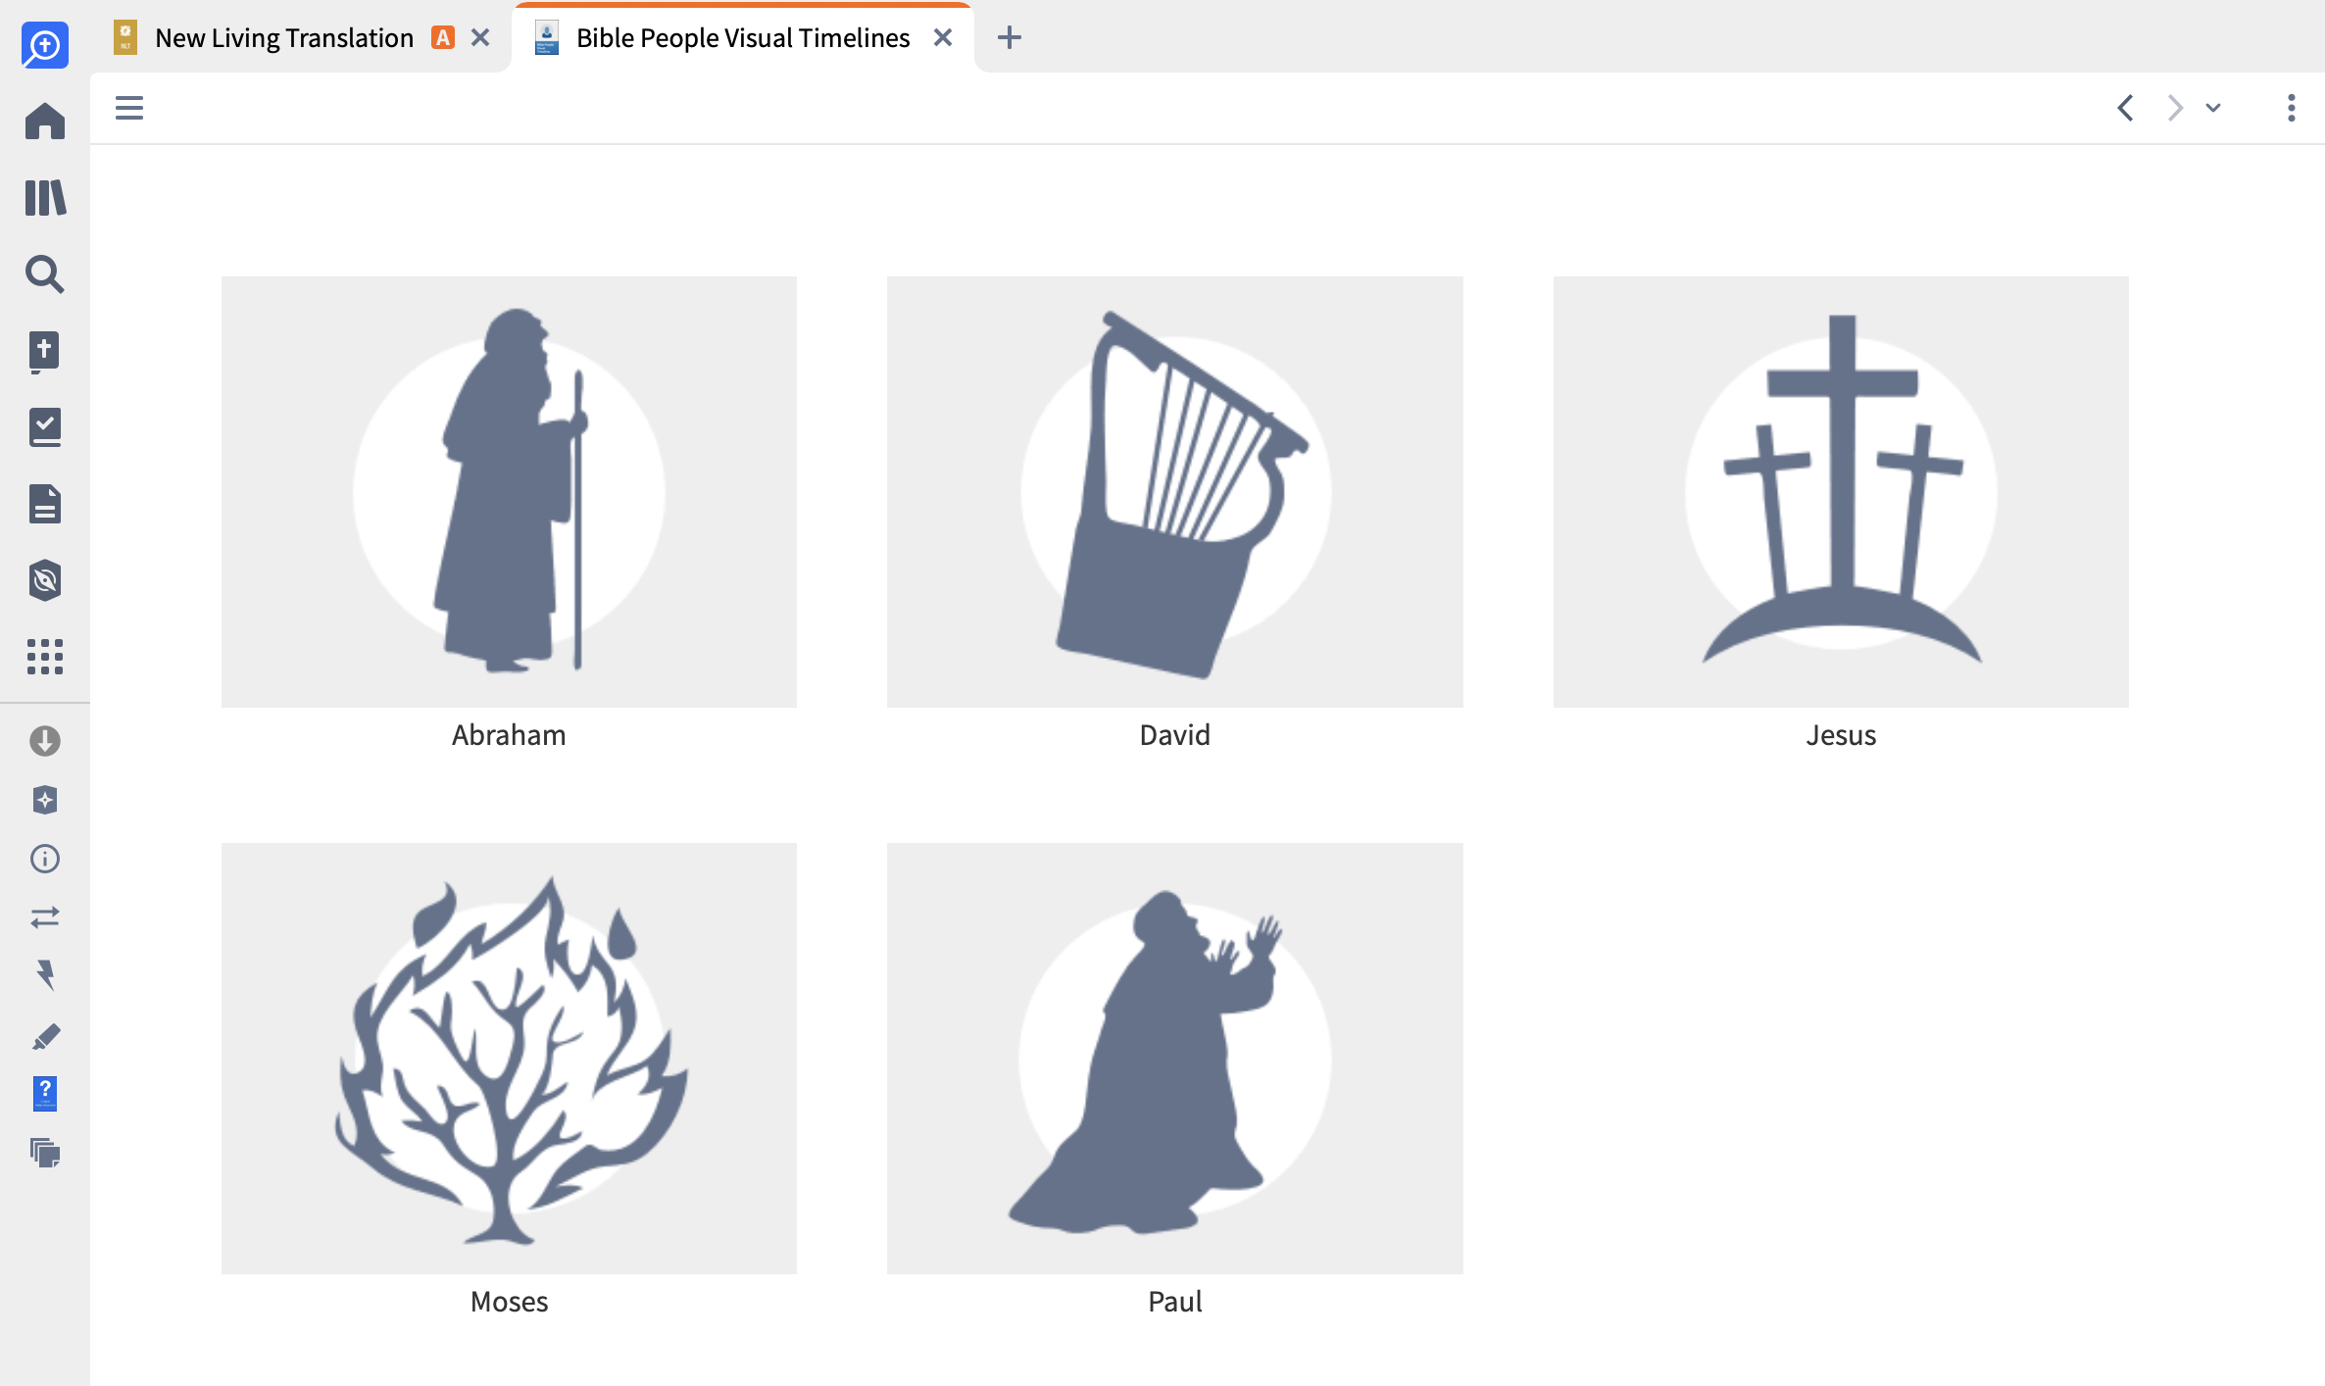Open the Library books icon
Viewport: 2325px width, 1386px height.
[45, 198]
